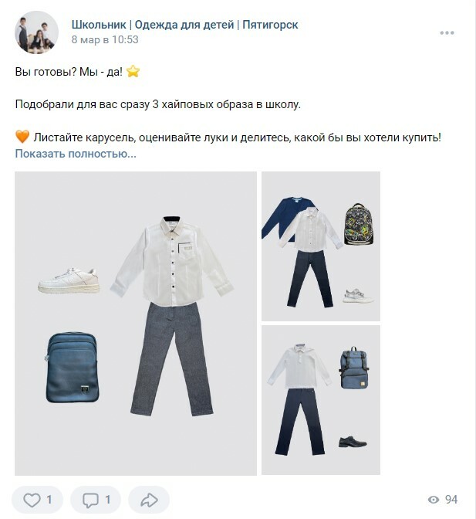Click the orange heart emoji in text
Screen dimensions: 476x519
pyautogui.click(x=22, y=137)
